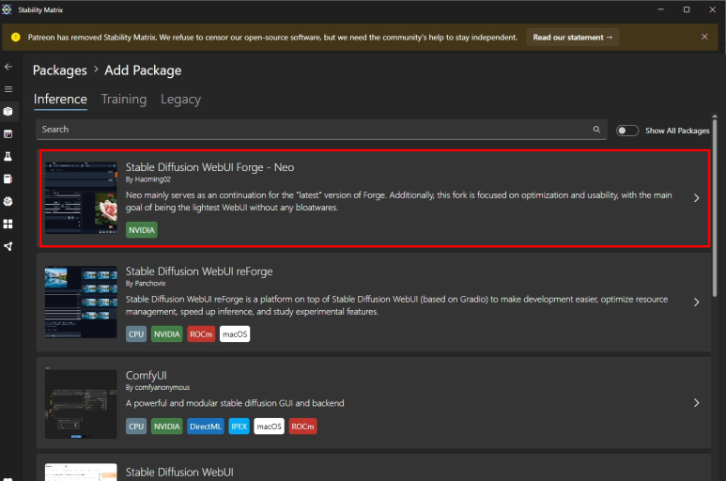
Task: Open the Forge - Neo preview thumbnail
Action: tap(81, 197)
